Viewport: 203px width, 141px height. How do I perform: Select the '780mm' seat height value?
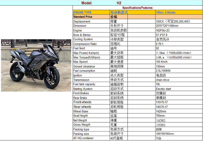click(x=160, y=116)
